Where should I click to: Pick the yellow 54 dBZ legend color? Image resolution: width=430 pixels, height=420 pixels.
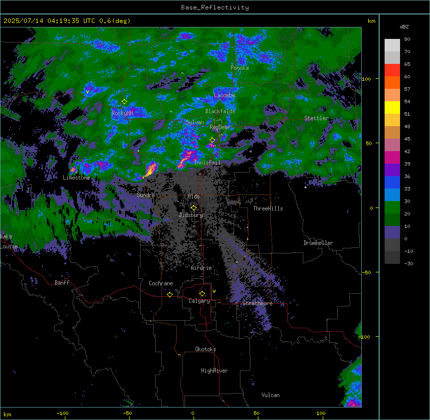(x=392, y=107)
